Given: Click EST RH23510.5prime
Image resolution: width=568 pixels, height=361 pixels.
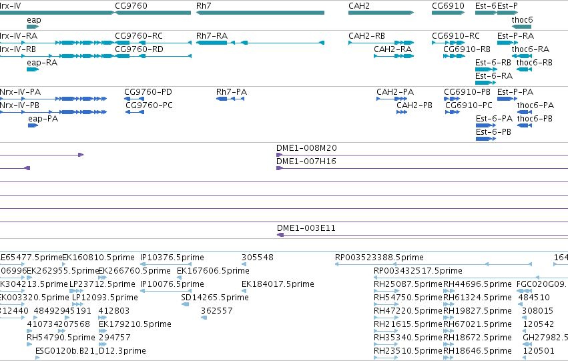Looking at the screenshot, I should pos(386,358).
